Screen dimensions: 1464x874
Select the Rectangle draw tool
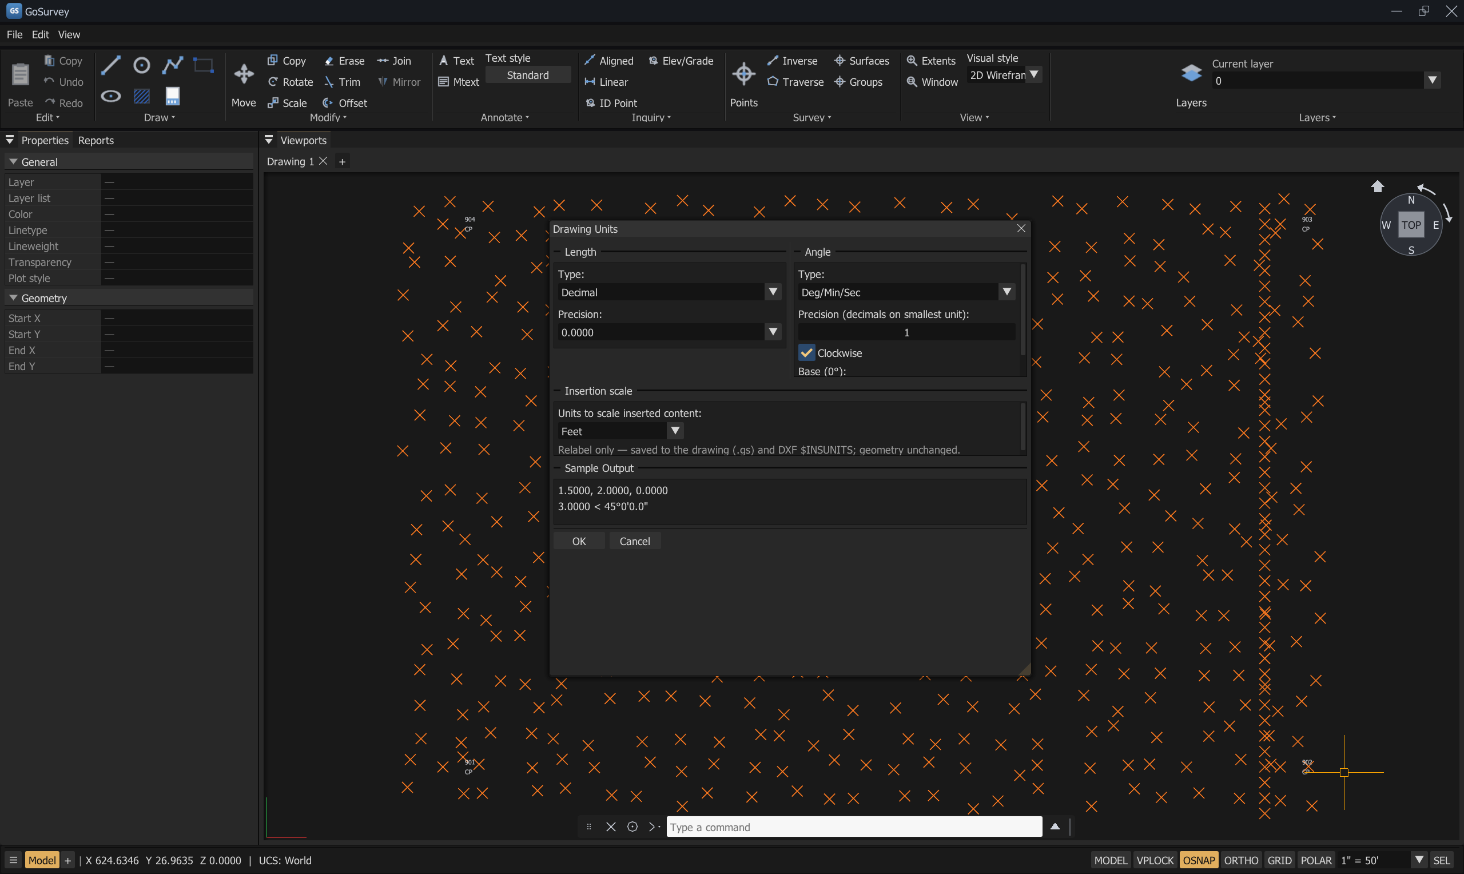[204, 65]
